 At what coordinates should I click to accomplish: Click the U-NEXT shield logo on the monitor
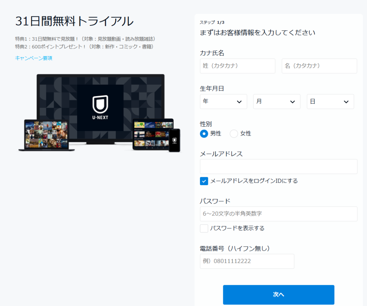100,104
